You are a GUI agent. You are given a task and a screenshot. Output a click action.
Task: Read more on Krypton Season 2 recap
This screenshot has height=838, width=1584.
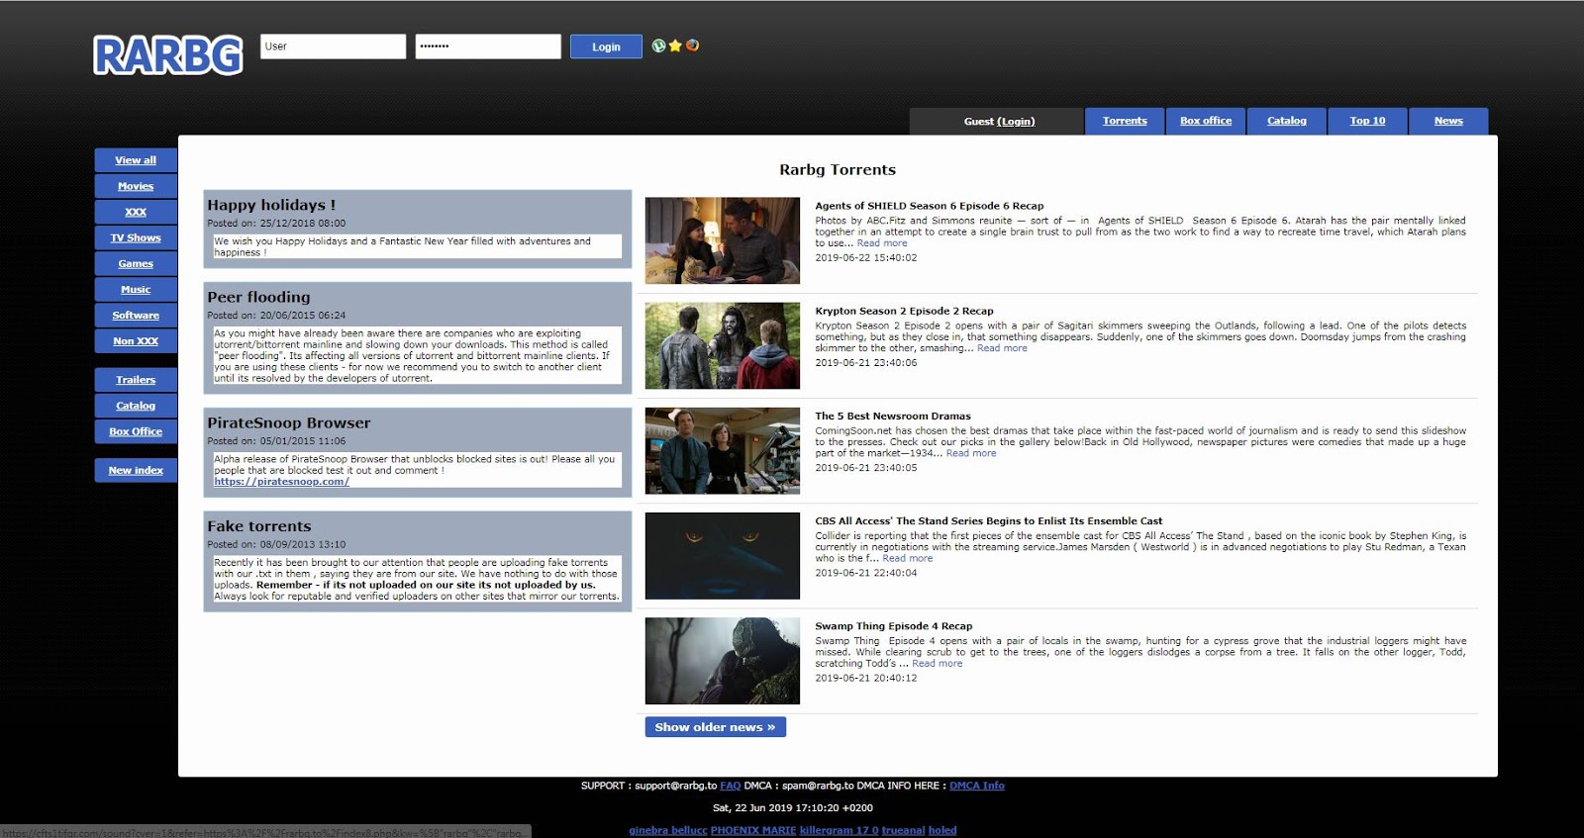click(x=1002, y=348)
